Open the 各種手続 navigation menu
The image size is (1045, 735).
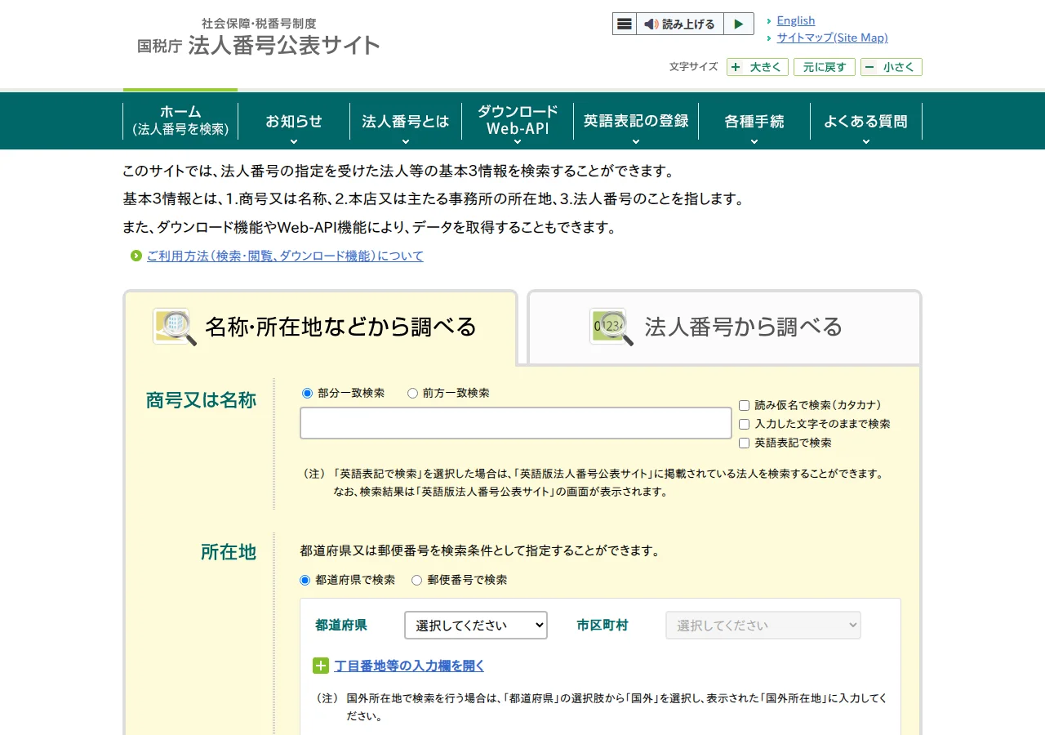pyautogui.click(x=754, y=121)
